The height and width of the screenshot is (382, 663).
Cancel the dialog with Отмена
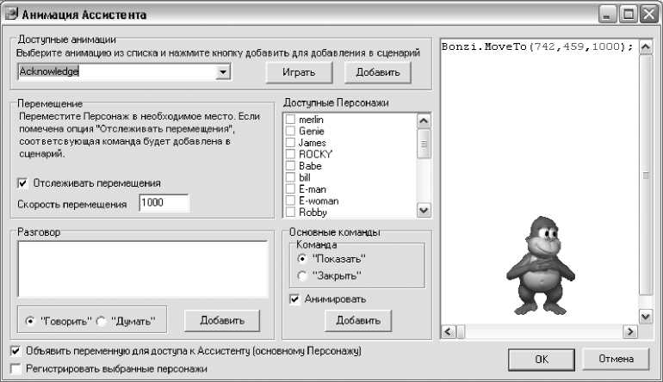pyautogui.click(x=616, y=359)
